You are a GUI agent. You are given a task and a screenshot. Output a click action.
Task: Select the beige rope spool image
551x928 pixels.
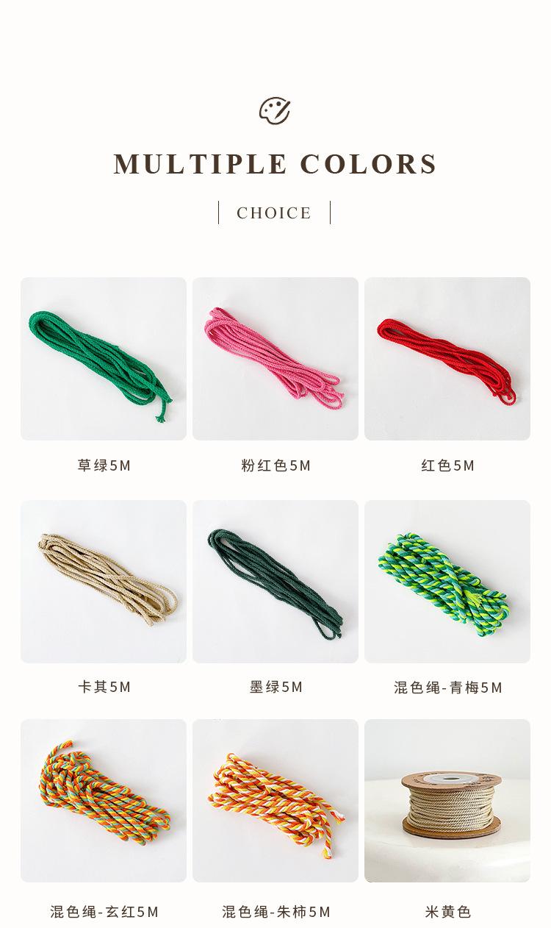click(x=447, y=801)
